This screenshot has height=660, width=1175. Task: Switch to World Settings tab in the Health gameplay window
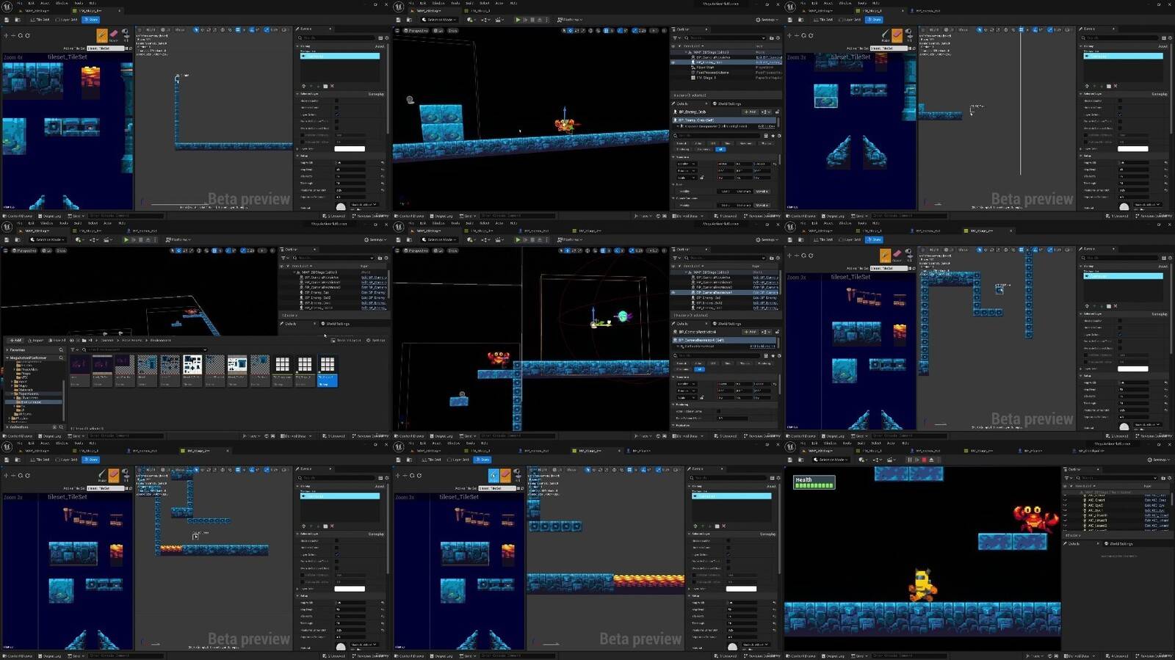click(x=1117, y=544)
